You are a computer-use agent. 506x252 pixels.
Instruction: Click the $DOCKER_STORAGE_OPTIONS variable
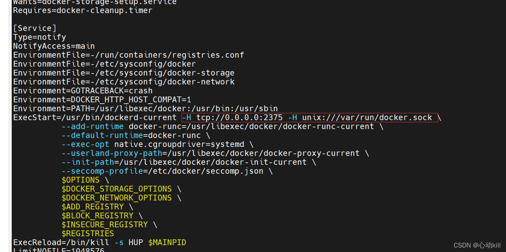(x=117, y=189)
